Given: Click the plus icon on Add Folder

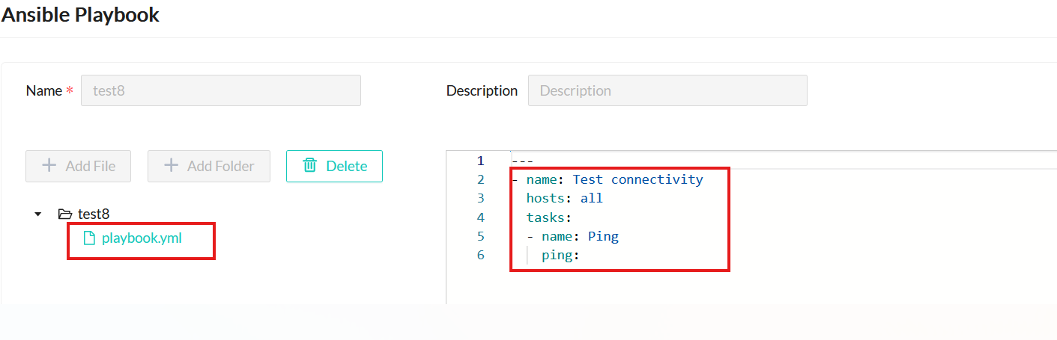Looking at the screenshot, I should click(x=171, y=166).
